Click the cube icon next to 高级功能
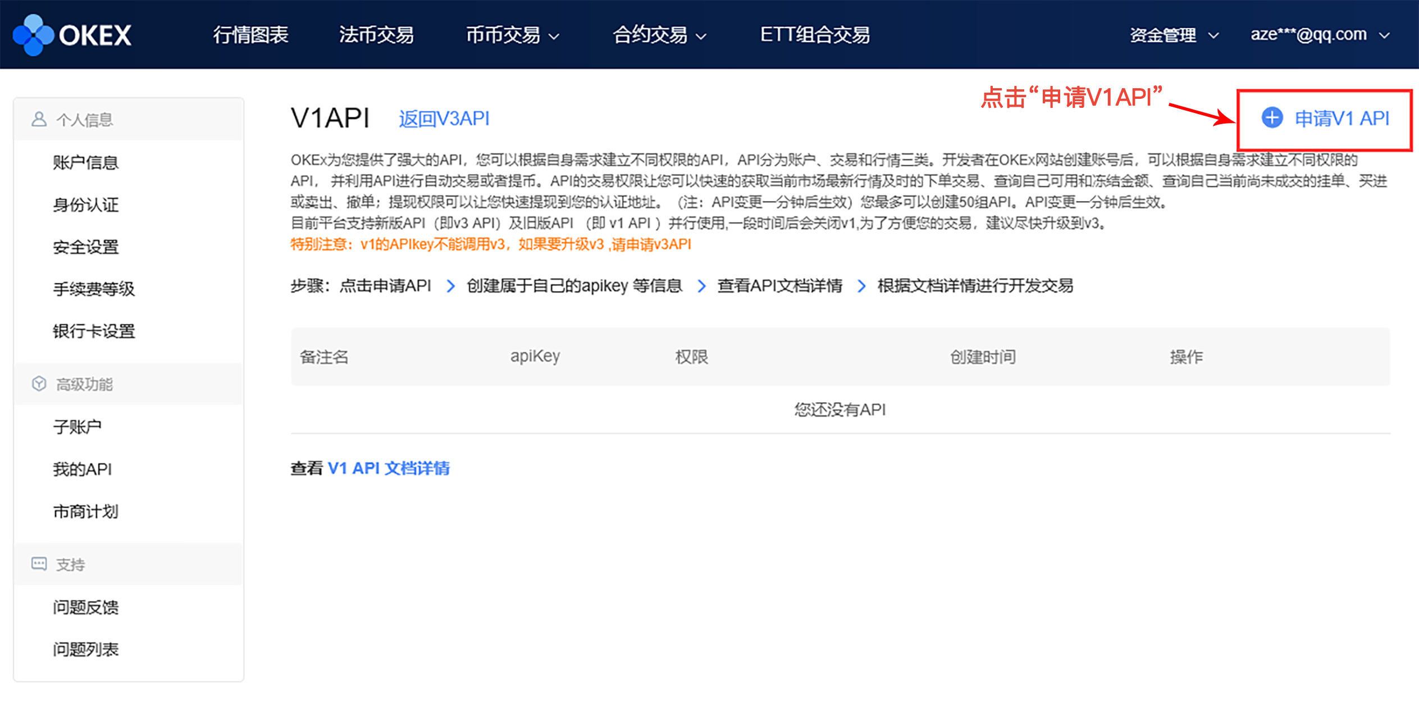The image size is (1419, 701). pyautogui.click(x=39, y=384)
